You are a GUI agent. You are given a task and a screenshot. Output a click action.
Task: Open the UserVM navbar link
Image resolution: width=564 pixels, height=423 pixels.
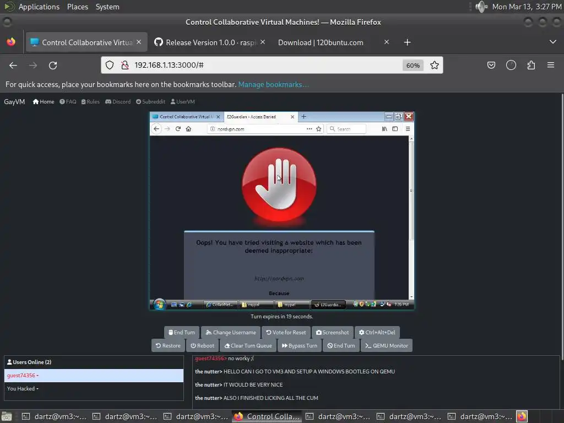click(x=182, y=102)
